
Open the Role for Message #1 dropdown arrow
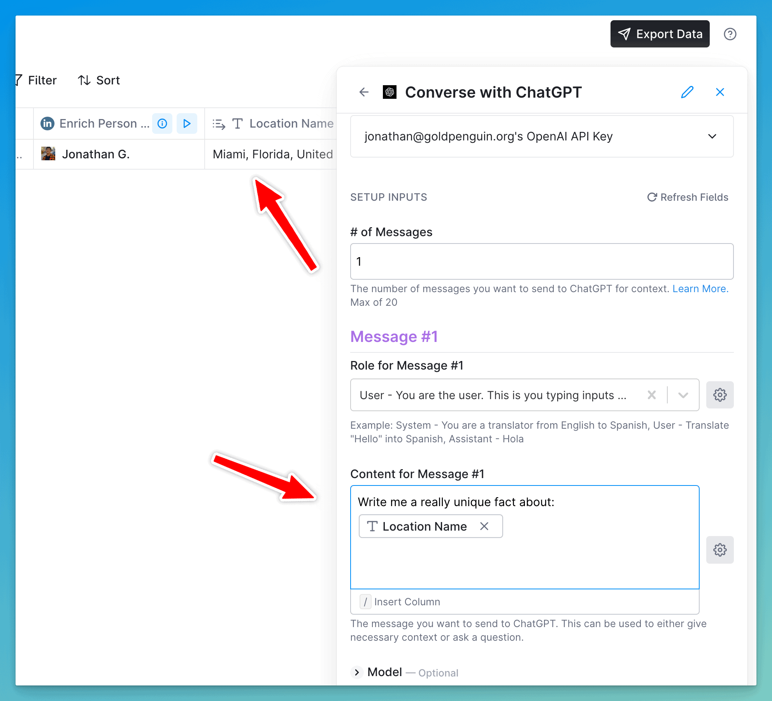pyautogui.click(x=683, y=395)
